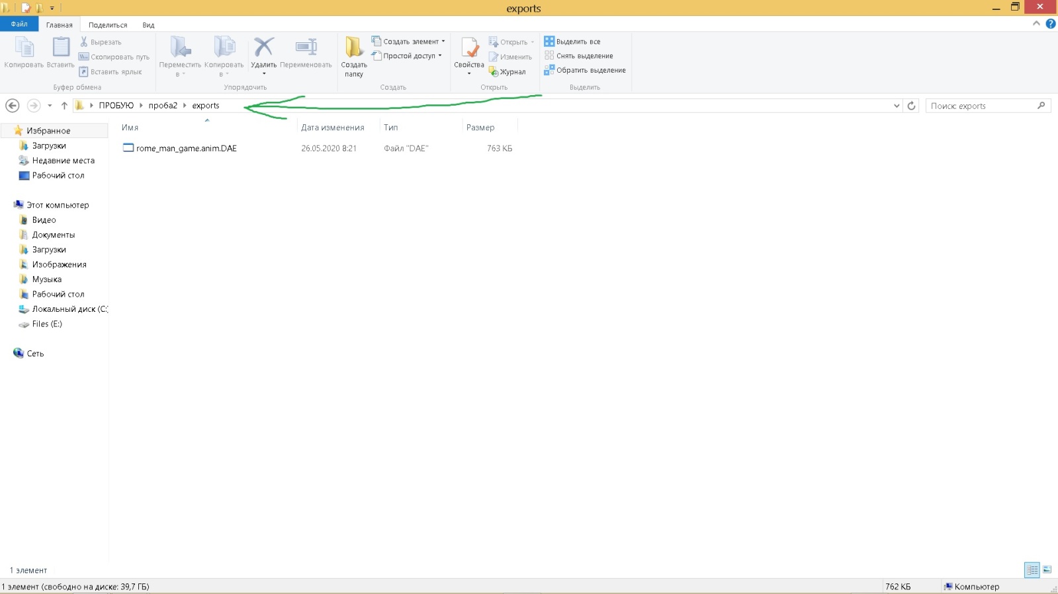This screenshot has height=594, width=1058.
Task: Select the rome_man_game.anim.DAE file
Action: click(x=186, y=149)
